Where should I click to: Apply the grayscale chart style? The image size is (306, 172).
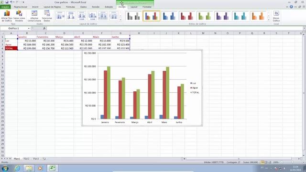click(x=134, y=16)
